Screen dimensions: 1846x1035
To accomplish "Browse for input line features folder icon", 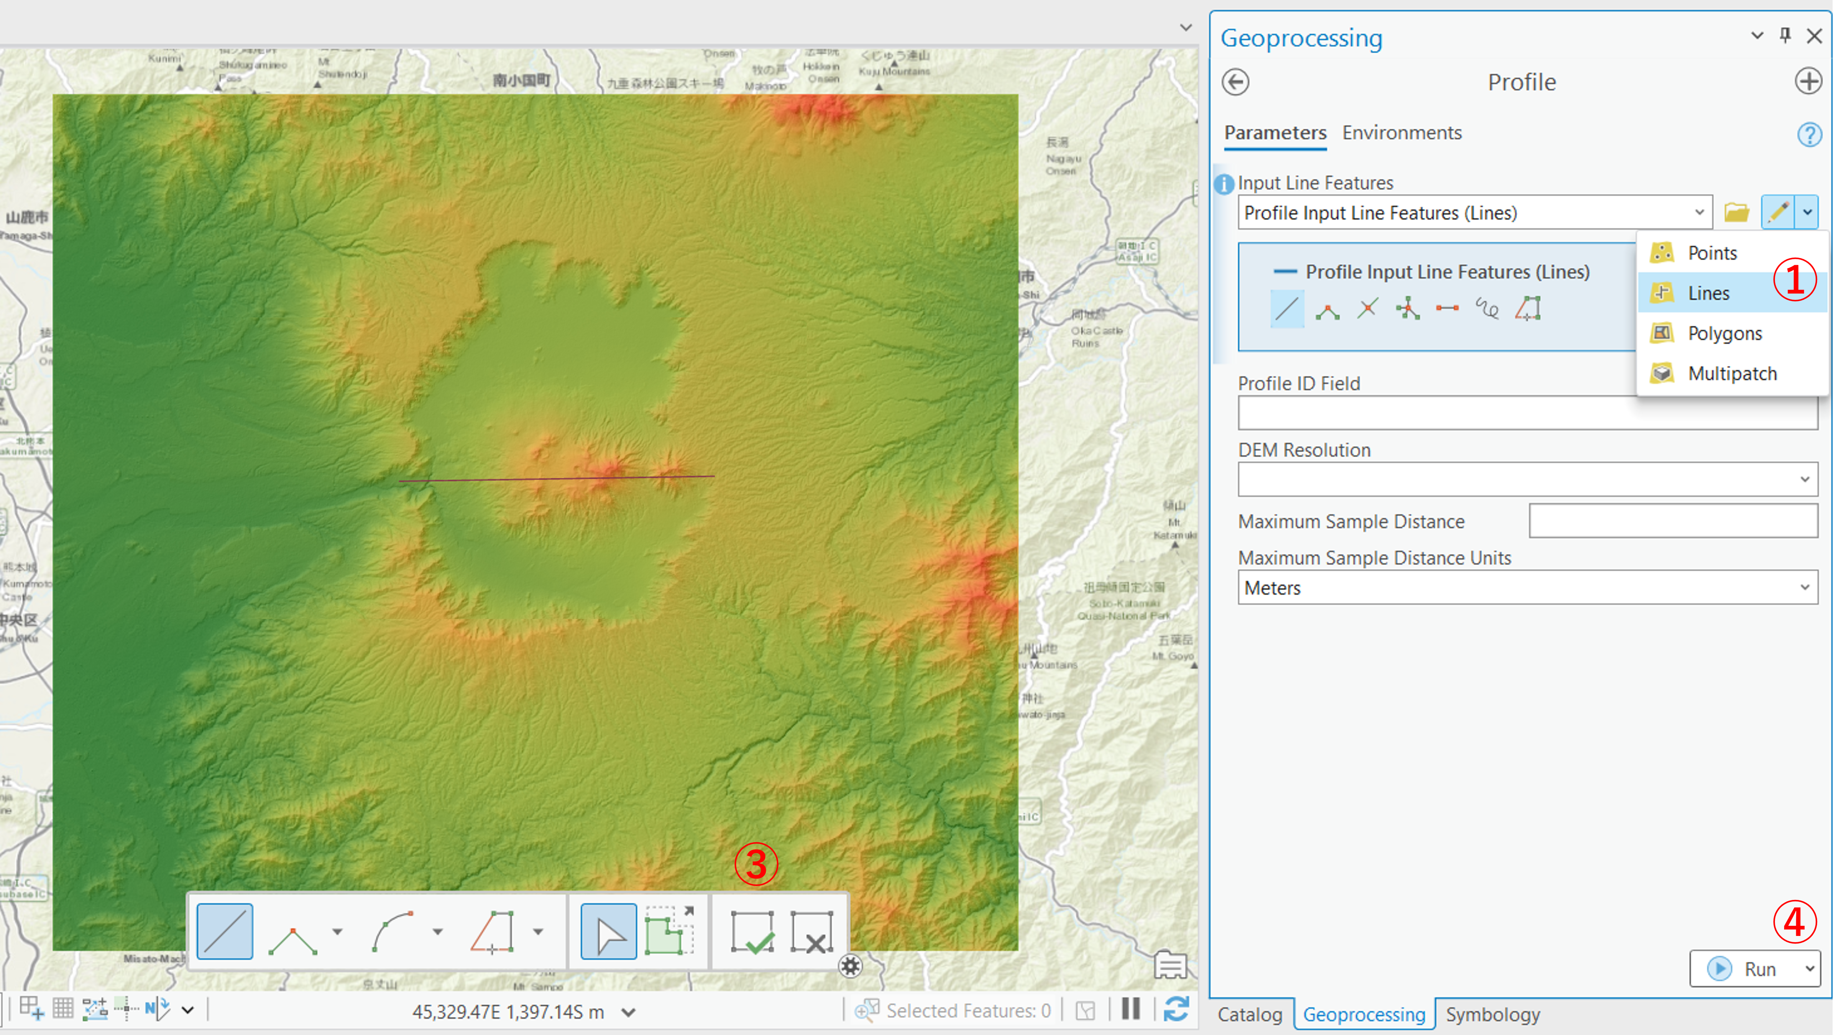I will click(x=1737, y=213).
